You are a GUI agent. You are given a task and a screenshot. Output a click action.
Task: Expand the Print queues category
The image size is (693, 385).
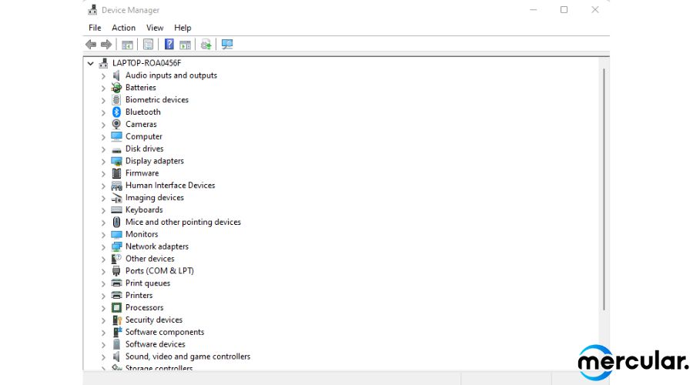tap(103, 284)
